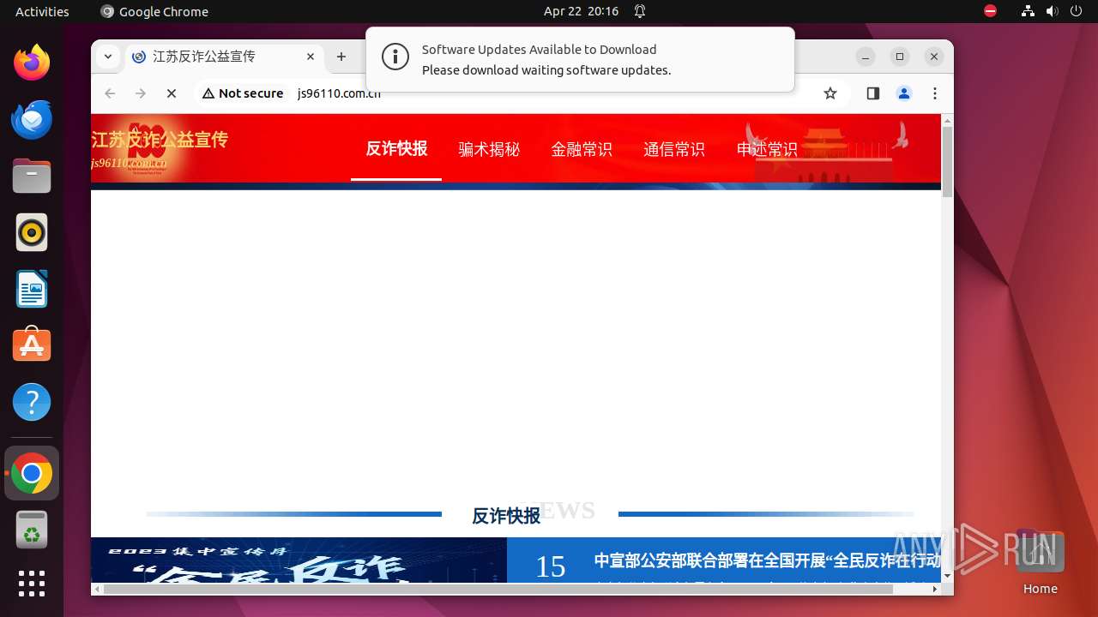Open Activities overview

point(42,11)
